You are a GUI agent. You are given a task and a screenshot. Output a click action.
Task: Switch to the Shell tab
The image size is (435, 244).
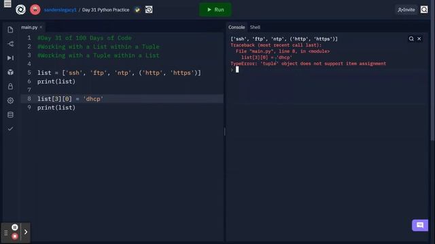point(255,27)
